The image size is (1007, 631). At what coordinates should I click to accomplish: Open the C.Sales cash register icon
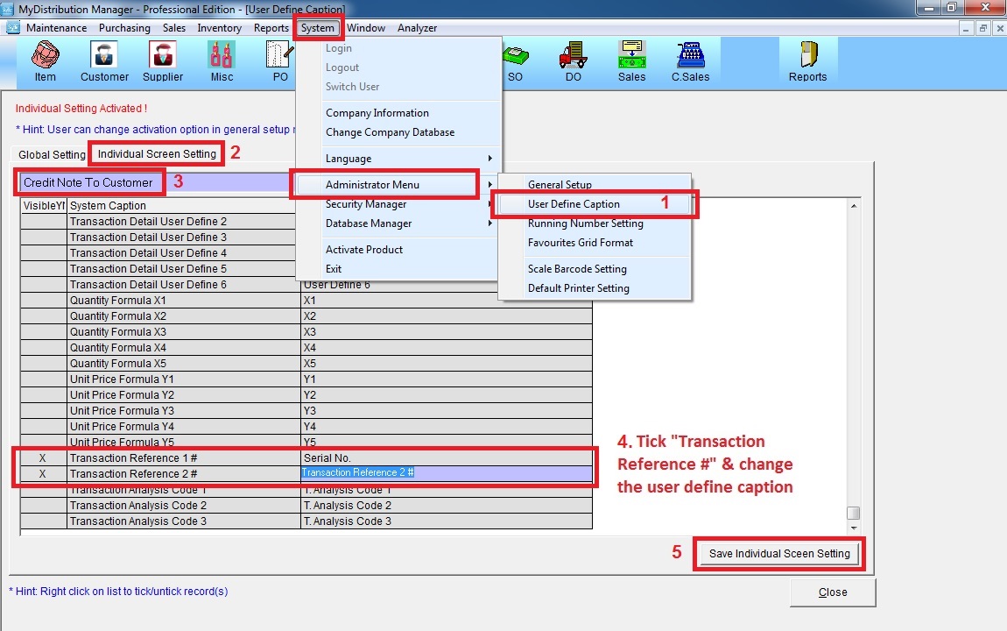690,60
